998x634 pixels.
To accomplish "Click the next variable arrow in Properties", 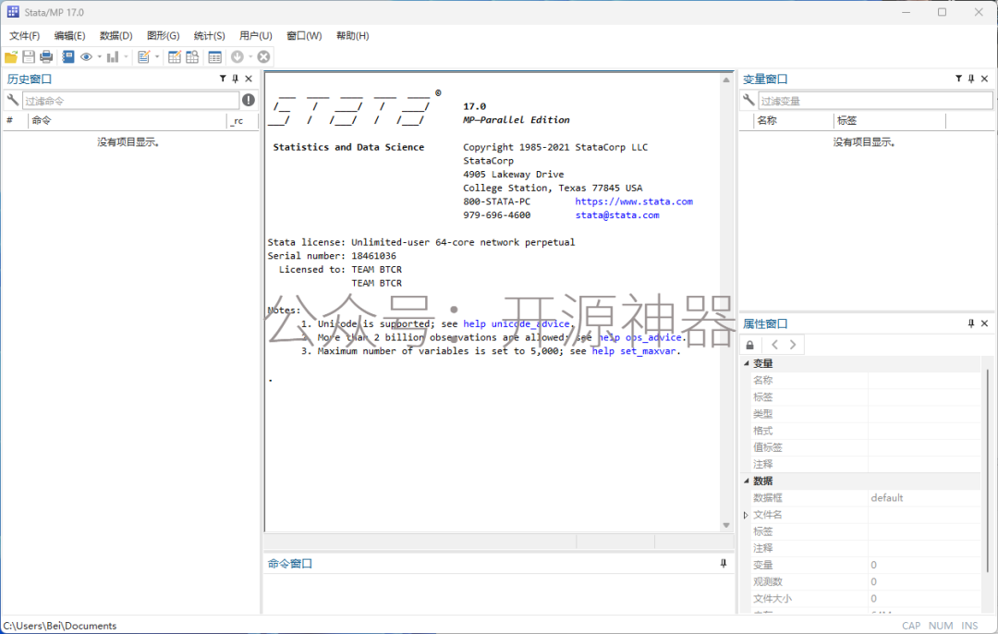I will pyautogui.click(x=793, y=345).
